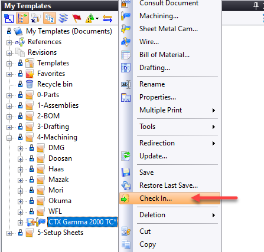The height and width of the screenshot is (252, 264).
Task: Collapse the 4-Machining folder
Action: tap(9, 138)
